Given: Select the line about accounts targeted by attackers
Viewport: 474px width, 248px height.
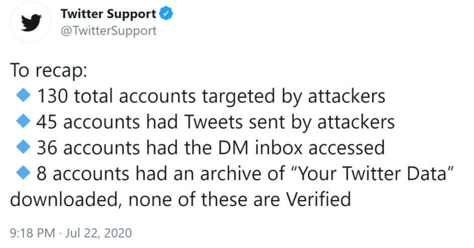Looking at the screenshot, I should [x=211, y=96].
